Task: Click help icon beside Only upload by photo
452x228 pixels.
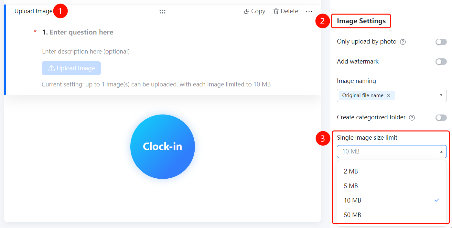Action: 403,42
